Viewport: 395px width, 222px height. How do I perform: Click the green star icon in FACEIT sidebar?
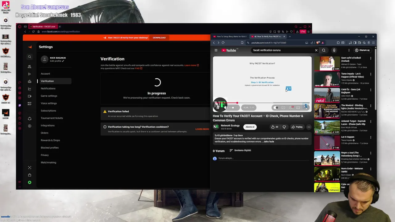[30, 182]
